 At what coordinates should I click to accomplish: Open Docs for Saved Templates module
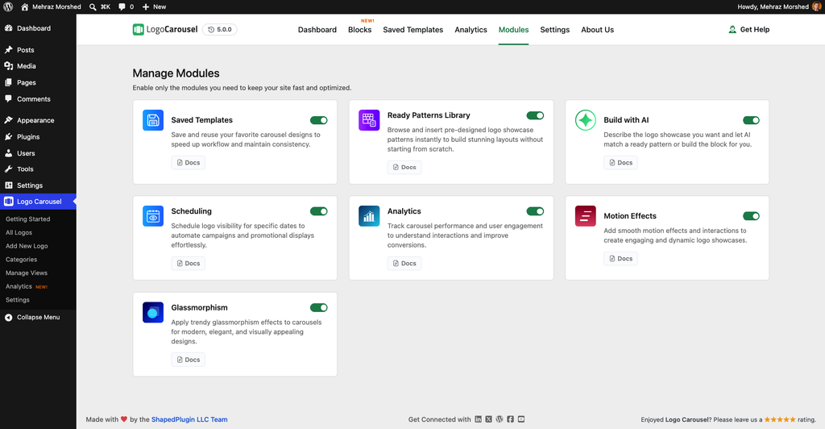point(189,163)
